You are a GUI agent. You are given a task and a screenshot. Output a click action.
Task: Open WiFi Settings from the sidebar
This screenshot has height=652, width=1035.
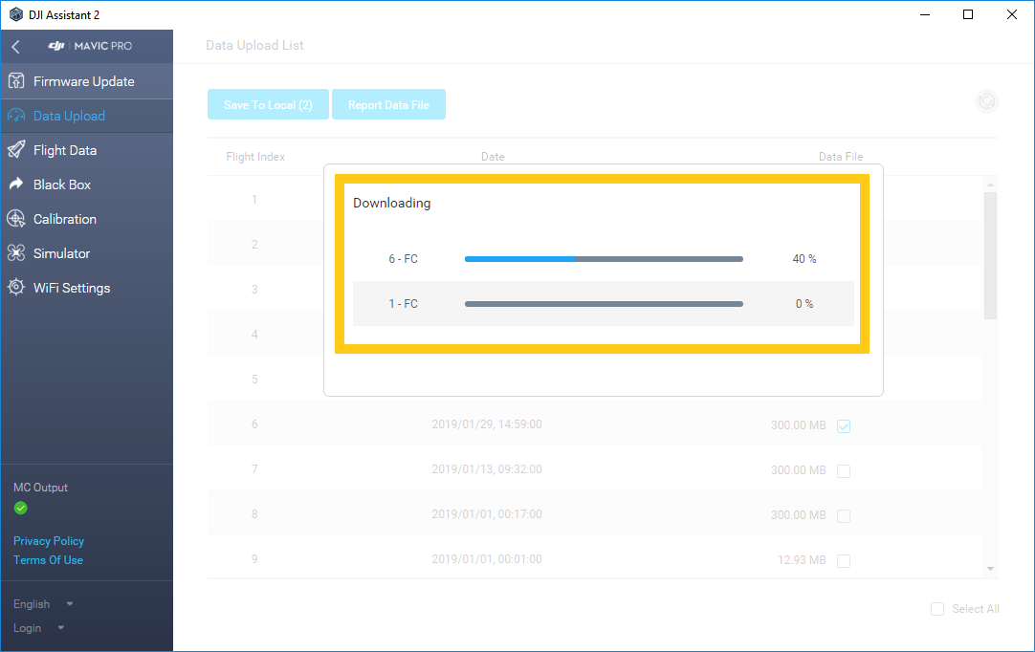(87, 287)
